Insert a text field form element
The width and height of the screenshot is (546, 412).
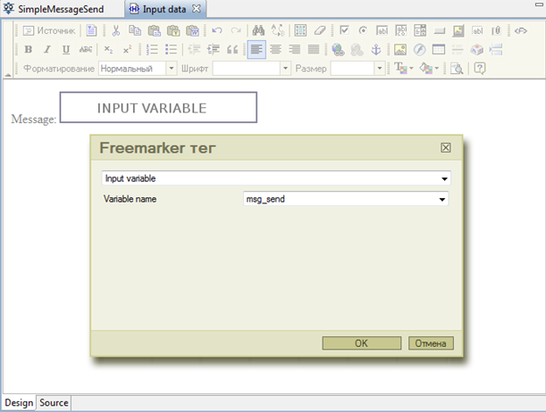(x=382, y=30)
